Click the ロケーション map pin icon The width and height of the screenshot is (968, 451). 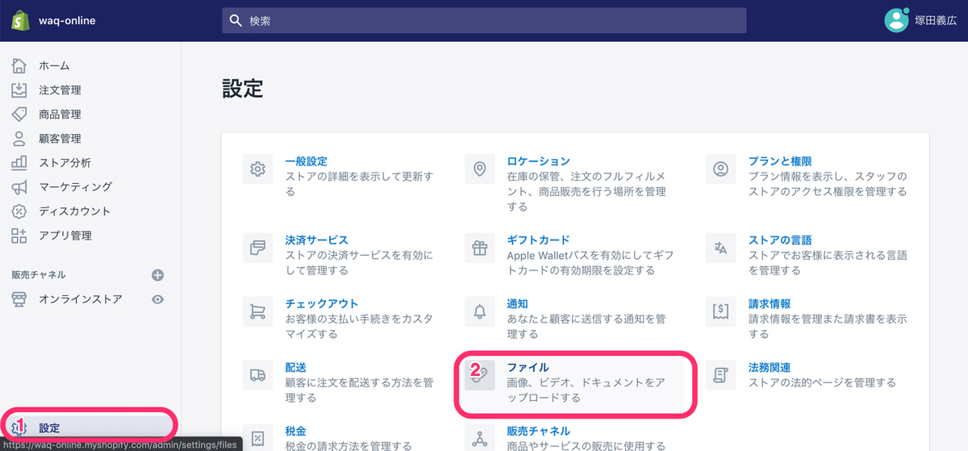480,169
